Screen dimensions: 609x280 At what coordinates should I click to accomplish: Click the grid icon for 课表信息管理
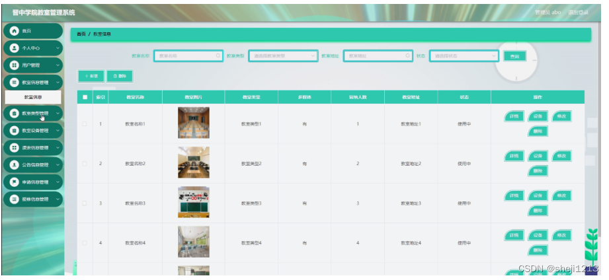pyautogui.click(x=15, y=147)
